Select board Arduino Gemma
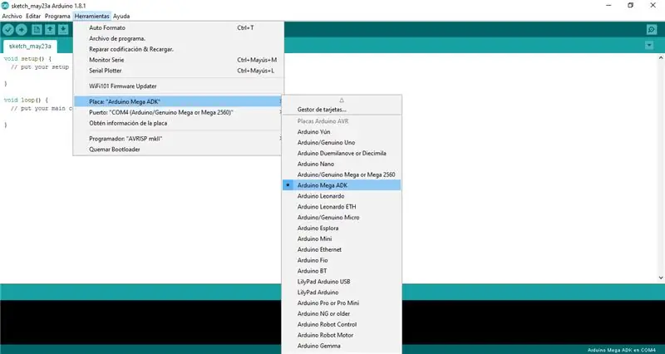The height and width of the screenshot is (354, 665). click(342, 346)
